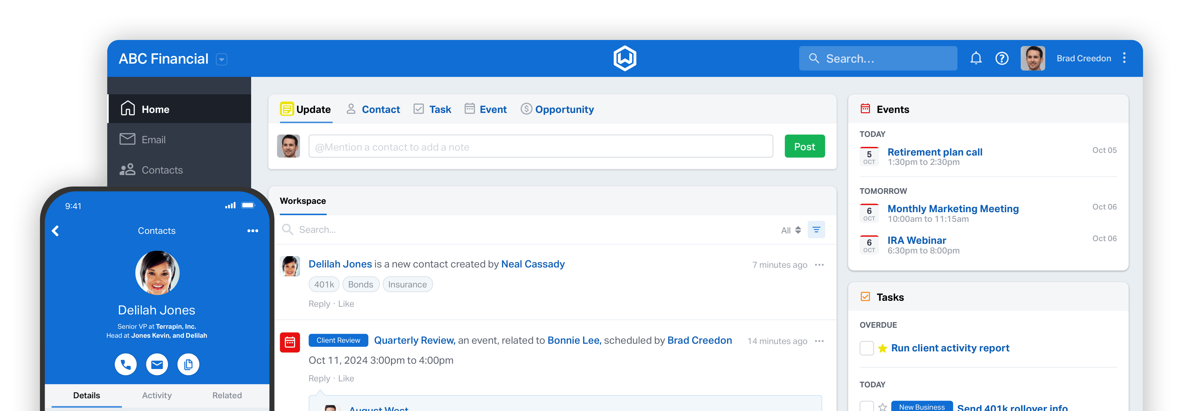Open more options for Delilah Jones post
1187x411 pixels.
click(819, 265)
